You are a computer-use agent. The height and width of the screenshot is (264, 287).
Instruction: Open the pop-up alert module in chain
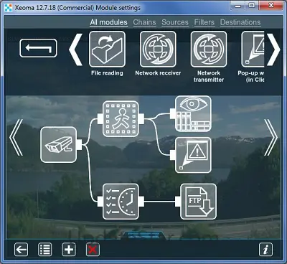193,155
